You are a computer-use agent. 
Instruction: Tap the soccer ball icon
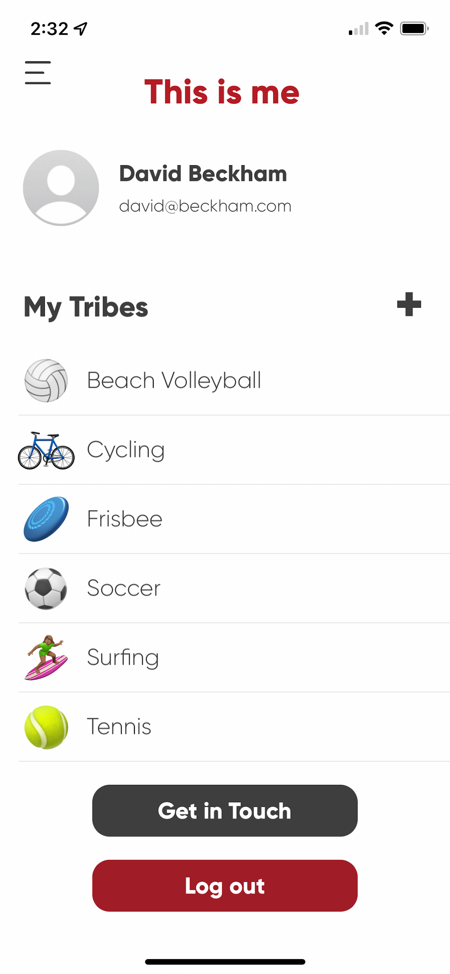(x=46, y=588)
